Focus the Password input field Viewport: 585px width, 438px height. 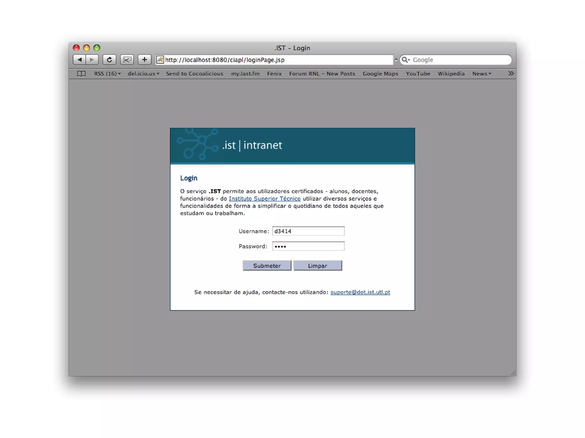click(x=308, y=246)
